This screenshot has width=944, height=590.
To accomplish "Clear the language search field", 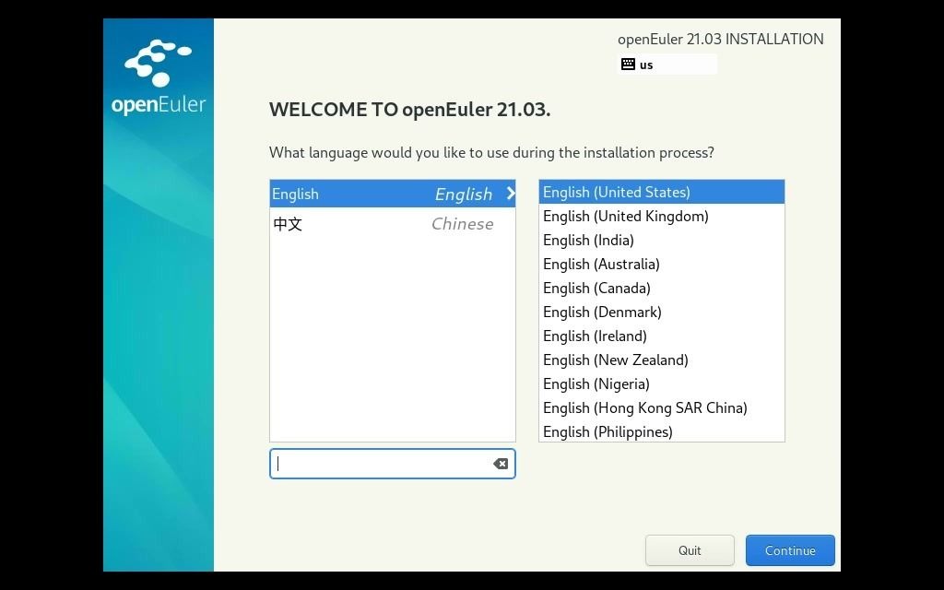I will pyautogui.click(x=501, y=464).
